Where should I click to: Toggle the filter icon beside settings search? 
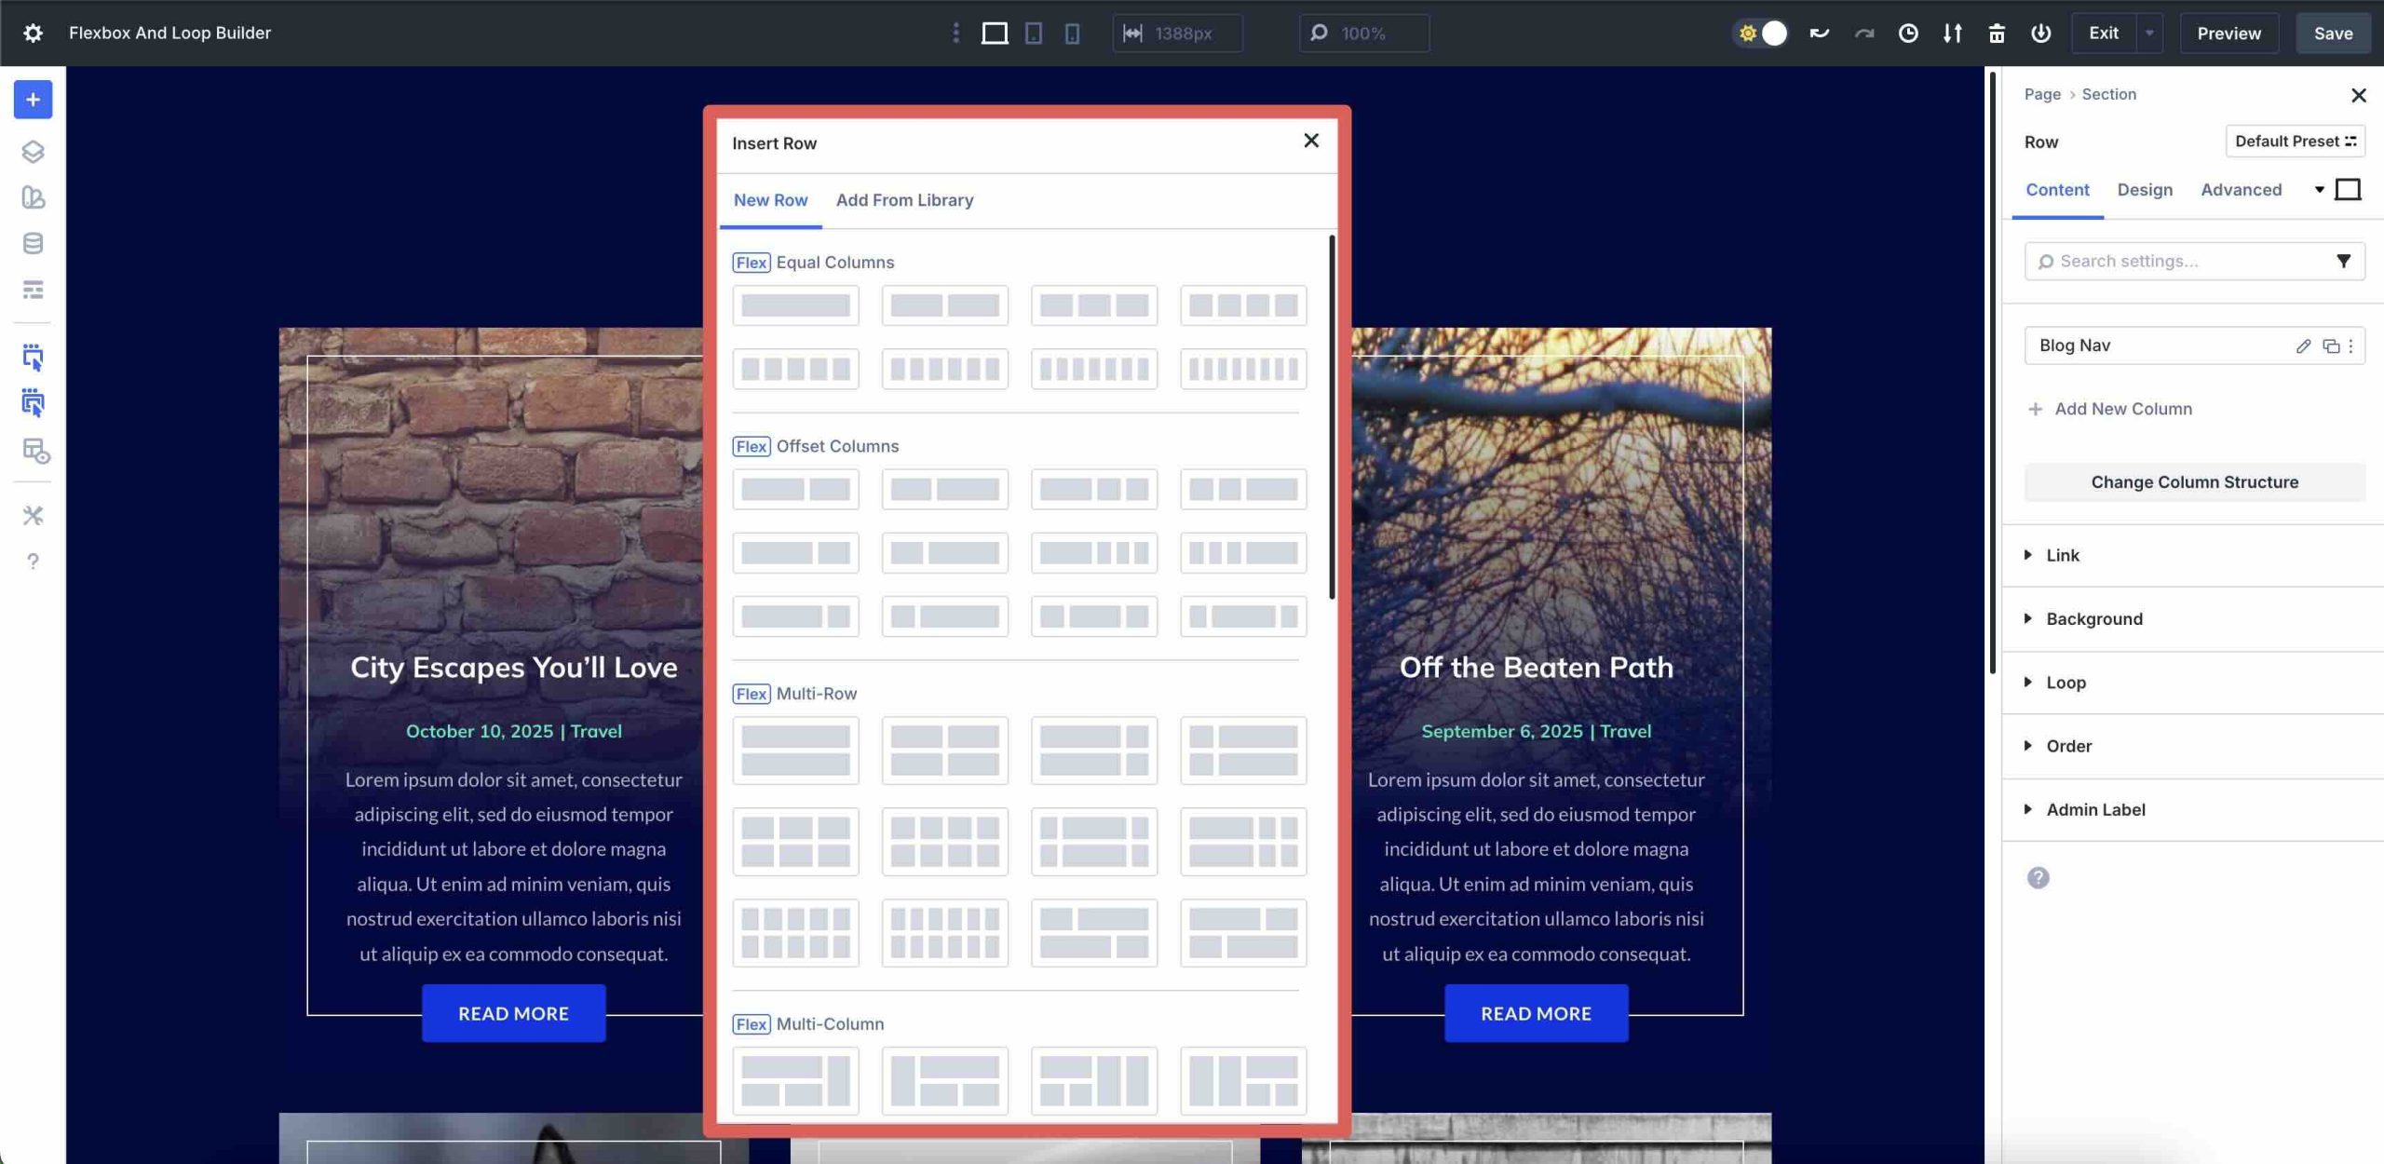pyautogui.click(x=2345, y=262)
